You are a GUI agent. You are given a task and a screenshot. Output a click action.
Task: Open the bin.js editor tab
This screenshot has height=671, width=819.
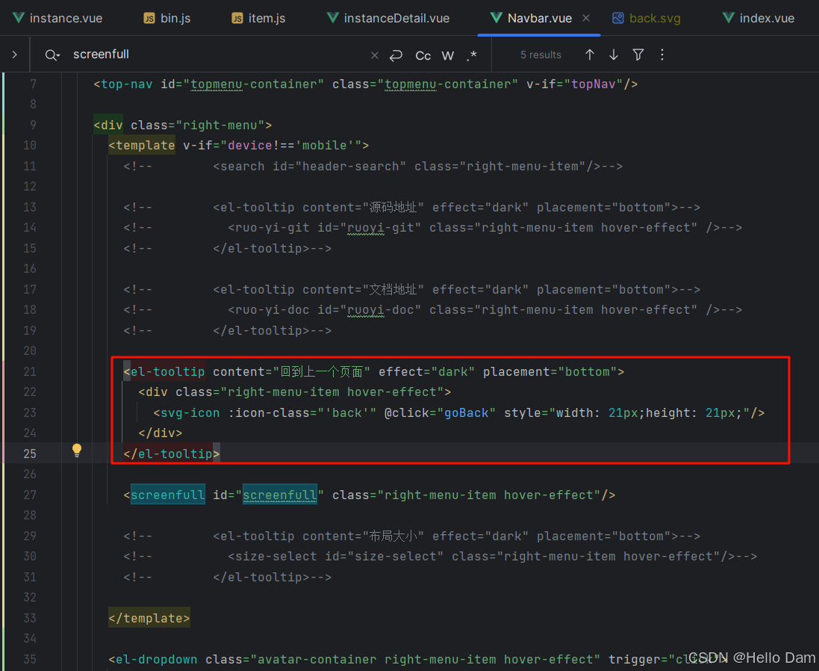point(167,18)
